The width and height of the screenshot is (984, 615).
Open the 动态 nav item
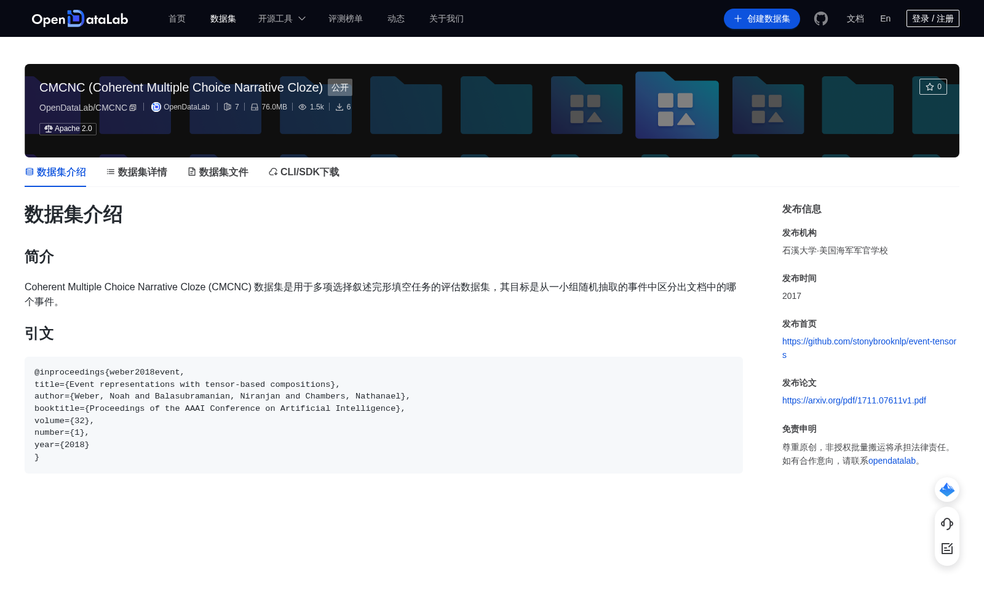[396, 18]
